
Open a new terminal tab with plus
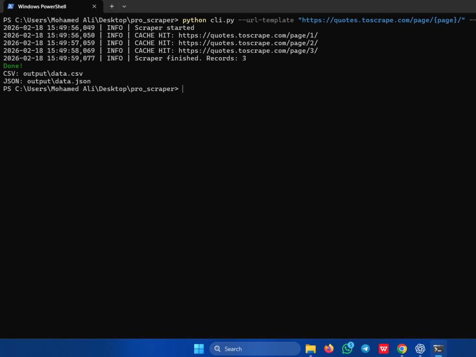point(112,6)
